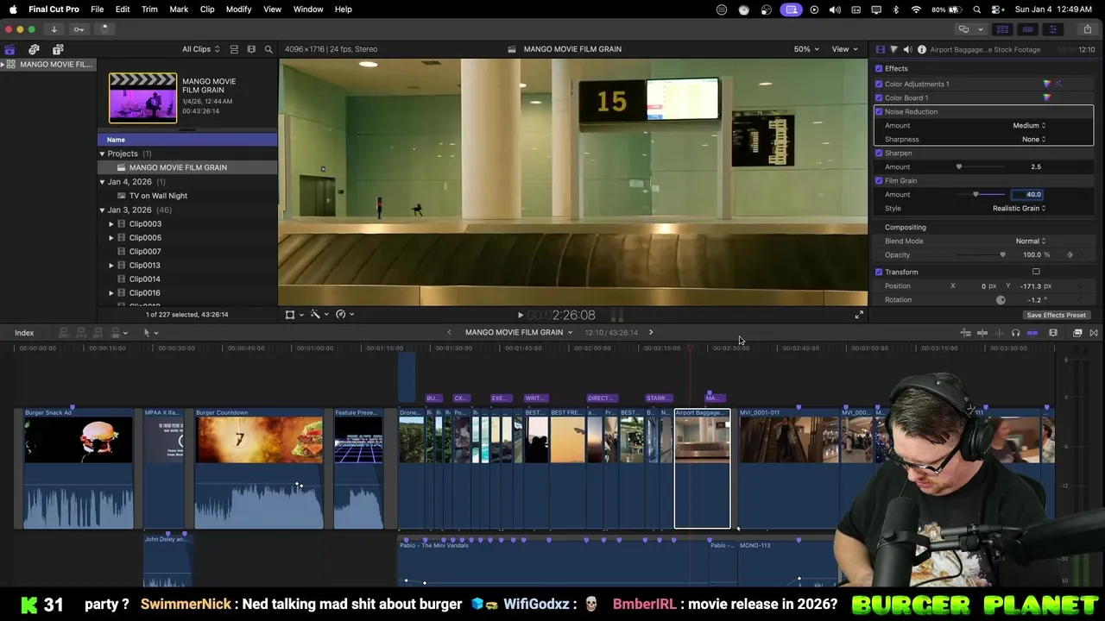The image size is (1105, 621).
Task: Toggle the Inspector display button
Action: pyautogui.click(x=1052, y=29)
